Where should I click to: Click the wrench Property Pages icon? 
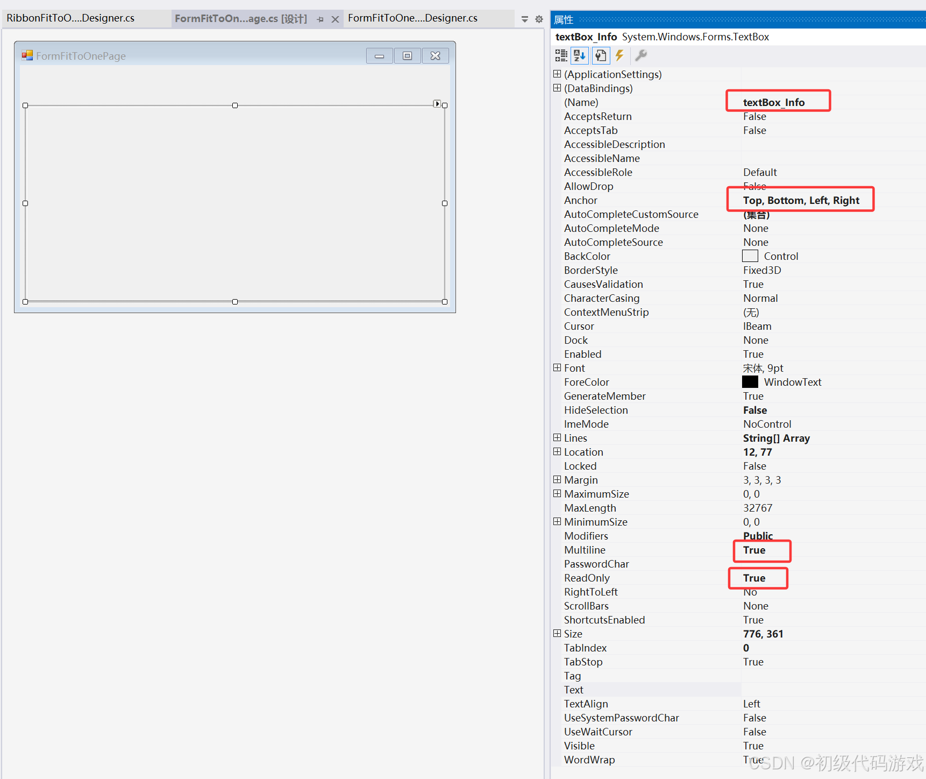(640, 55)
